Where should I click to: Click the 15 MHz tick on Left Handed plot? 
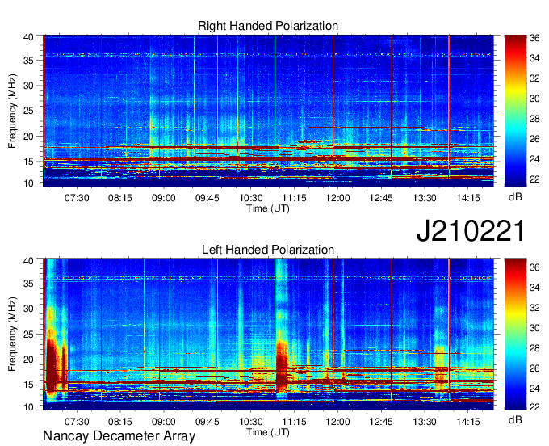pyautogui.click(x=28, y=385)
